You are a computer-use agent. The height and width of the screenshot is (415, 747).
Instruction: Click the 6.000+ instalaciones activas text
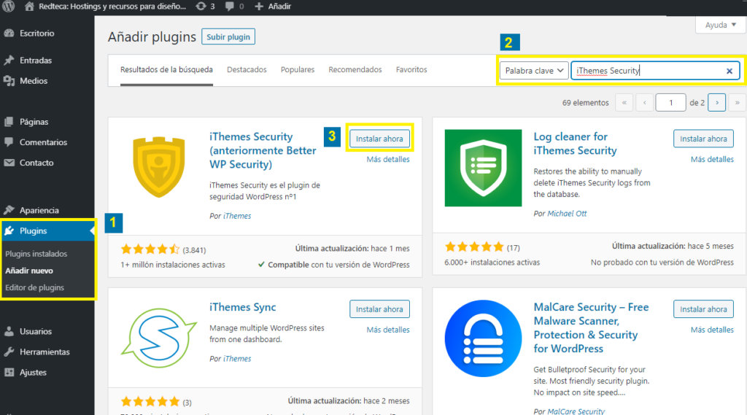pos(492,263)
